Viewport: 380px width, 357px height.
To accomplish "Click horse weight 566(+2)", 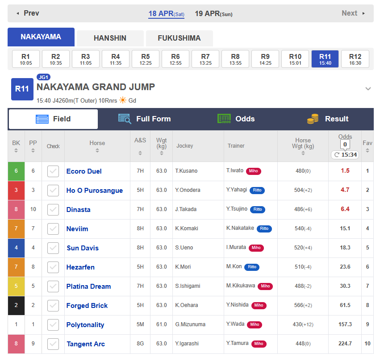I will pos(303,305).
